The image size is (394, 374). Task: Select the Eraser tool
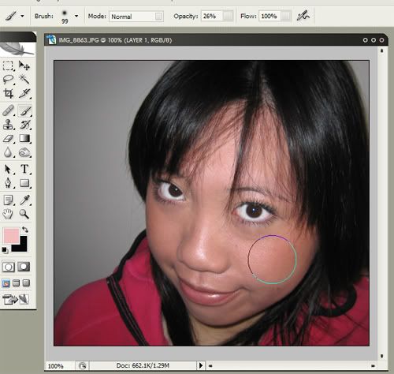tap(8, 138)
